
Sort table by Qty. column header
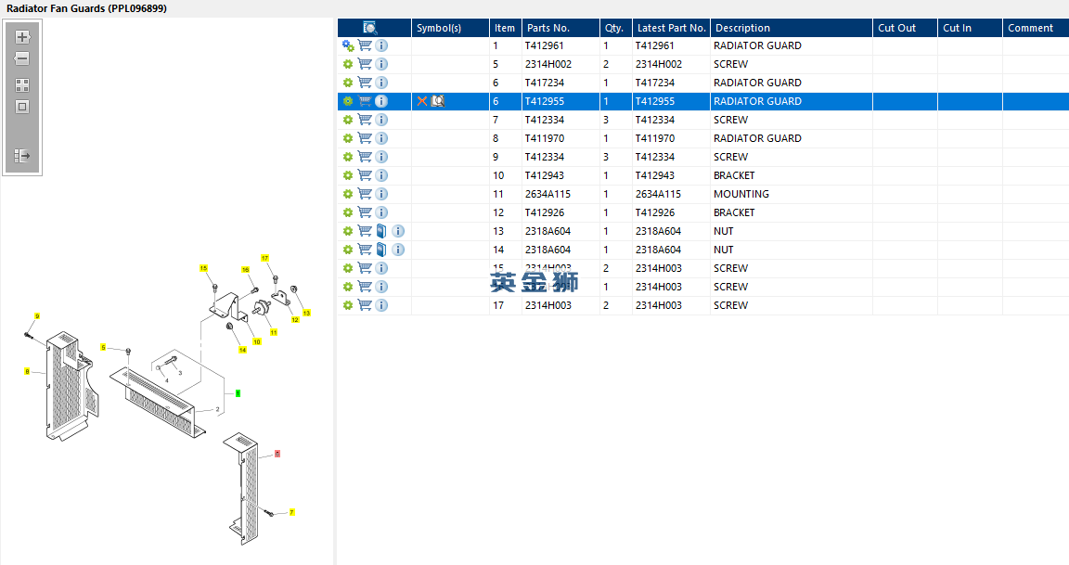click(x=615, y=28)
